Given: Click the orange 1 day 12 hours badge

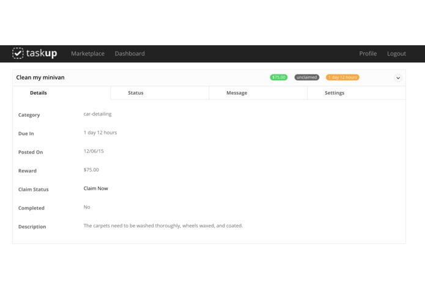Looking at the screenshot, I should tap(342, 78).
